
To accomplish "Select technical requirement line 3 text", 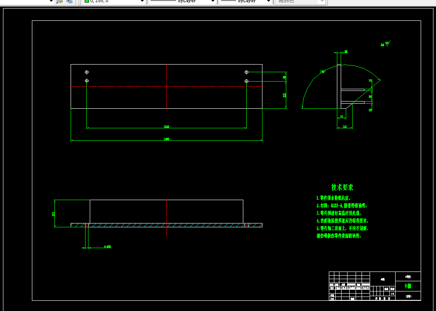I will [x=339, y=213].
